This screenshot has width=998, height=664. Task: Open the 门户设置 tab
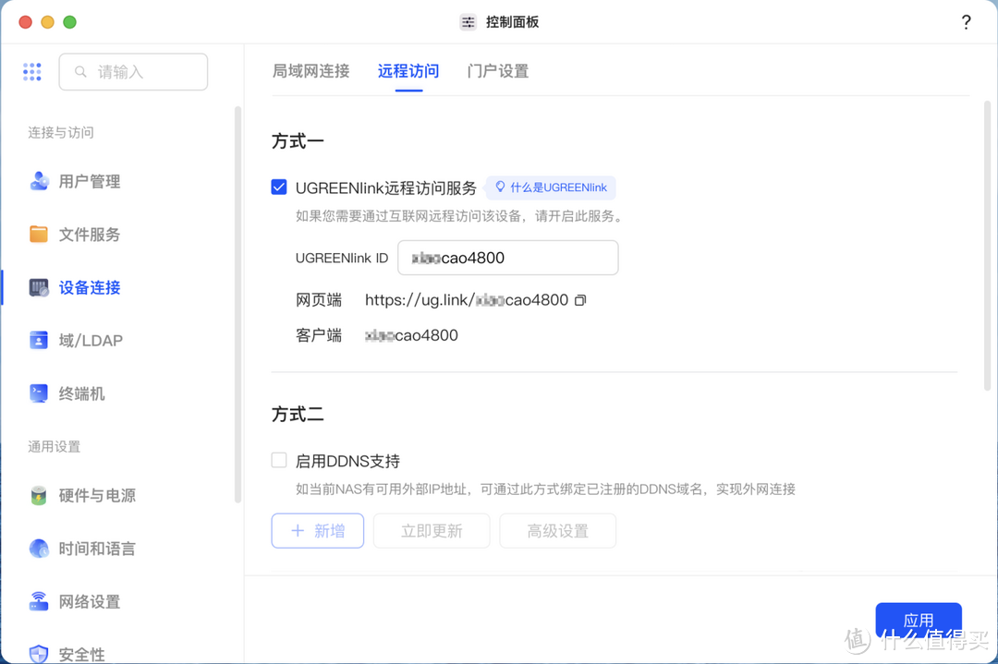coord(498,71)
